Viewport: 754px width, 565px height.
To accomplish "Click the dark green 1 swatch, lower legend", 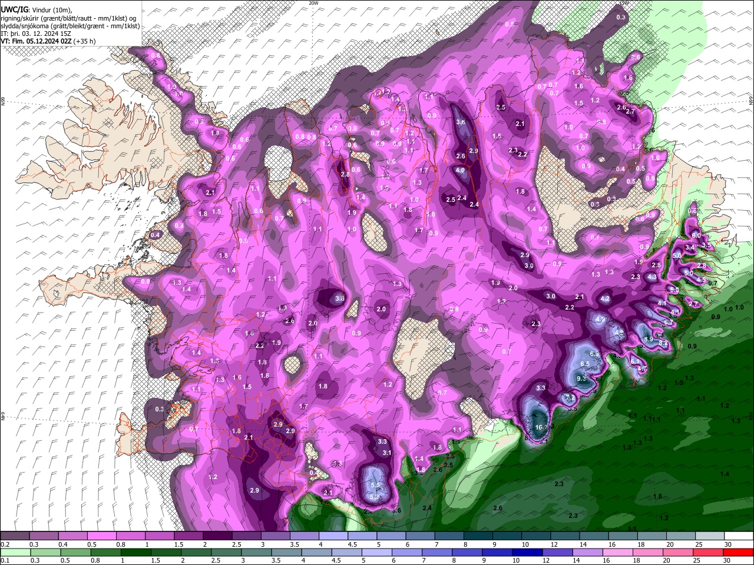I will (x=136, y=552).
